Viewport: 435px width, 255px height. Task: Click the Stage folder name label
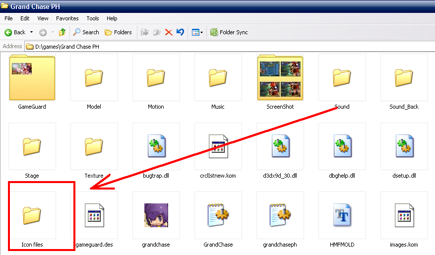coord(32,176)
